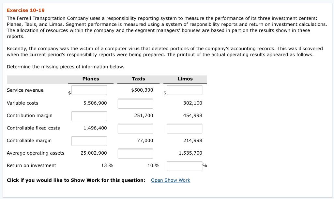This screenshot has height=199, width=334.
Task: Click the Limos operating assets 1,535,700
Action: coord(190,153)
